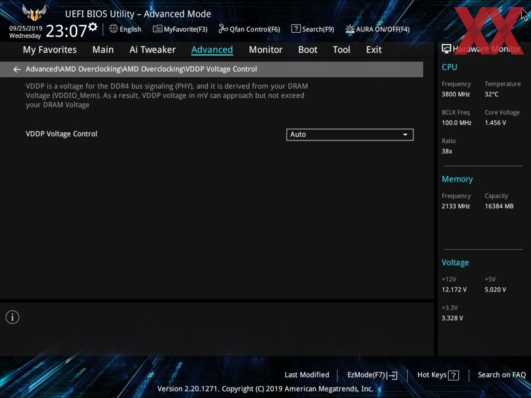The width and height of the screenshot is (531, 398).
Task: Click the +12V reading 12.172 V
Action: pos(454,290)
